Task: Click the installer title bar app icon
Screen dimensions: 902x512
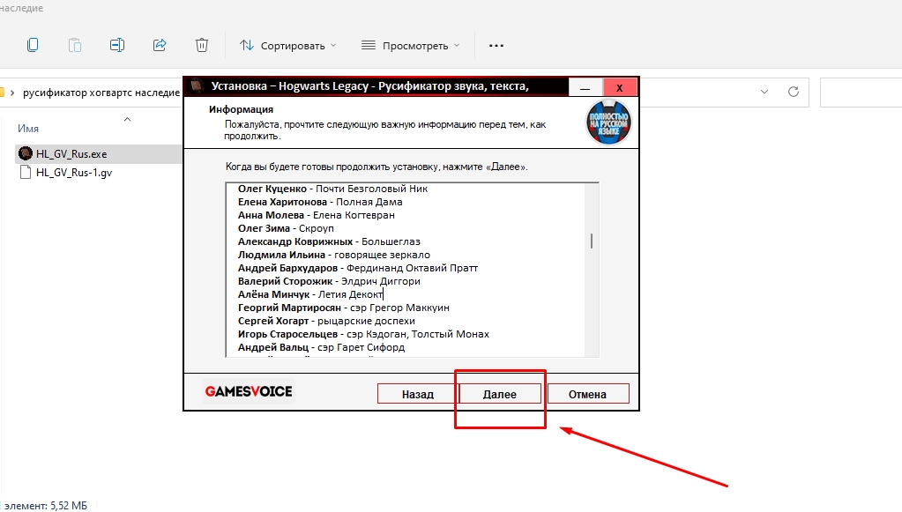Action: pyautogui.click(x=197, y=86)
